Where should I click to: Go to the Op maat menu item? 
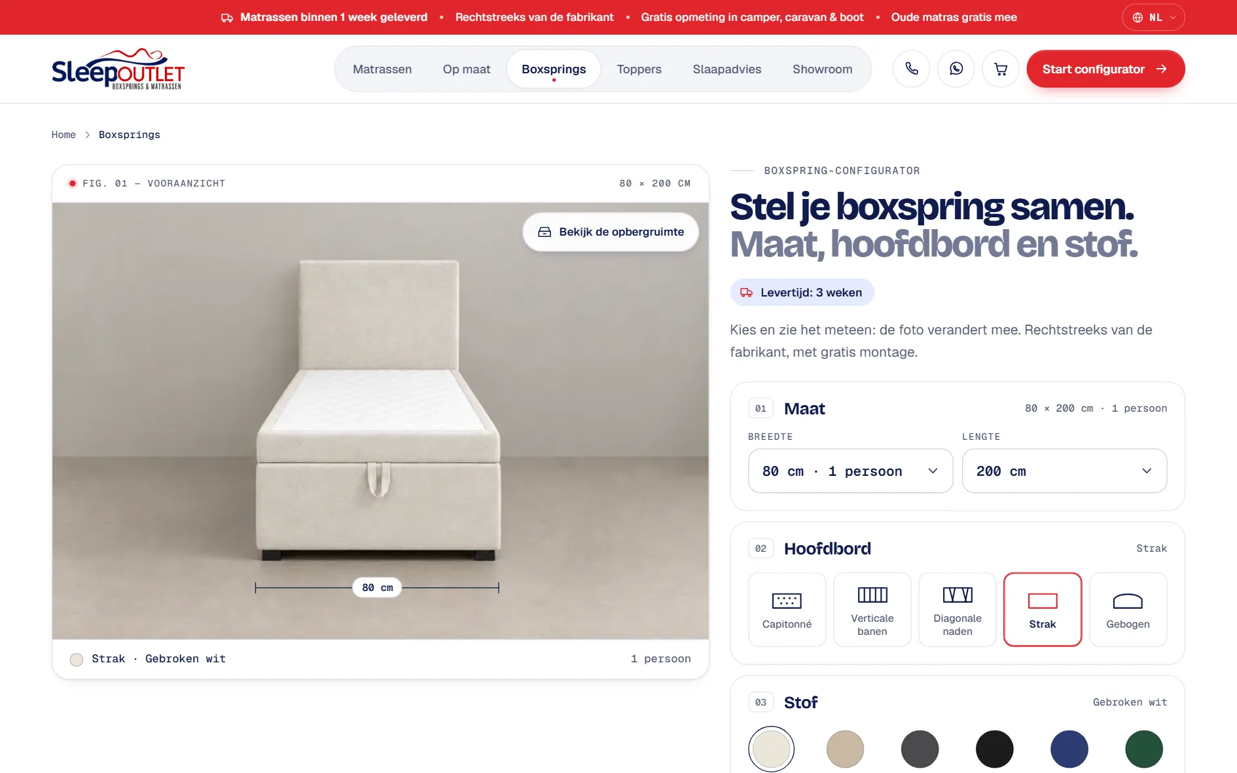click(467, 69)
